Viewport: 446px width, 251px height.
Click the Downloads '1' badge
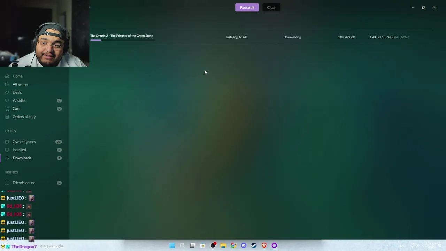click(59, 158)
